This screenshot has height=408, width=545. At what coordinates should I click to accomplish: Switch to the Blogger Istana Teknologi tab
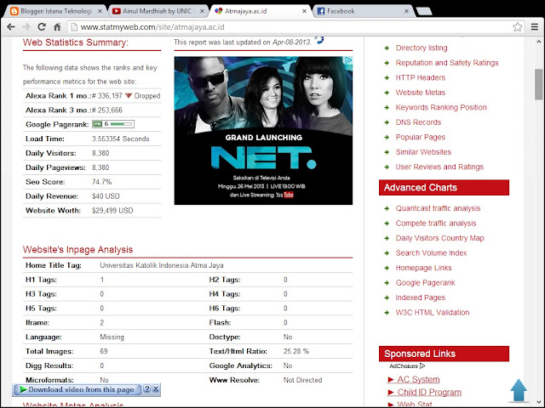coord(55,11)
